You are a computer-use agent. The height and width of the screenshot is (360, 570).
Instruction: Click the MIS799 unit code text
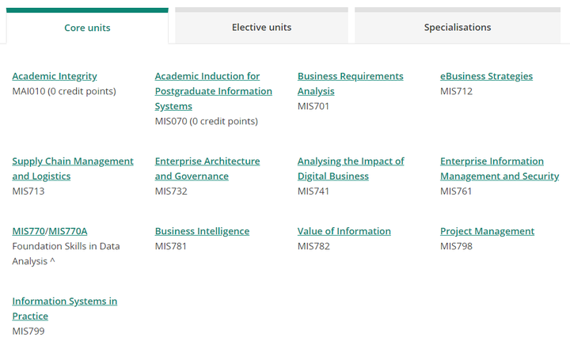click(x=28, y=331)
